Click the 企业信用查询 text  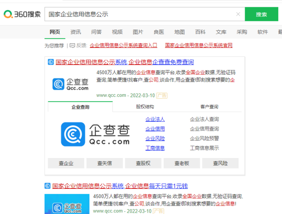tap(205, 129)
